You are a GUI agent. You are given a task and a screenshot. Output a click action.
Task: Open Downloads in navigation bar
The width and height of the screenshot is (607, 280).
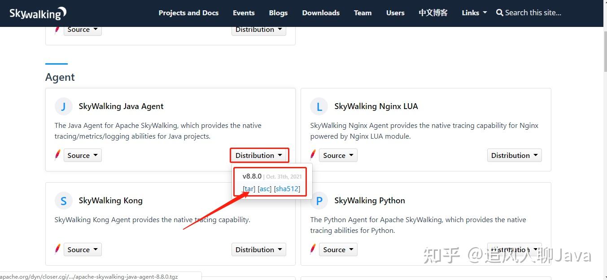(x=321, y=13)
